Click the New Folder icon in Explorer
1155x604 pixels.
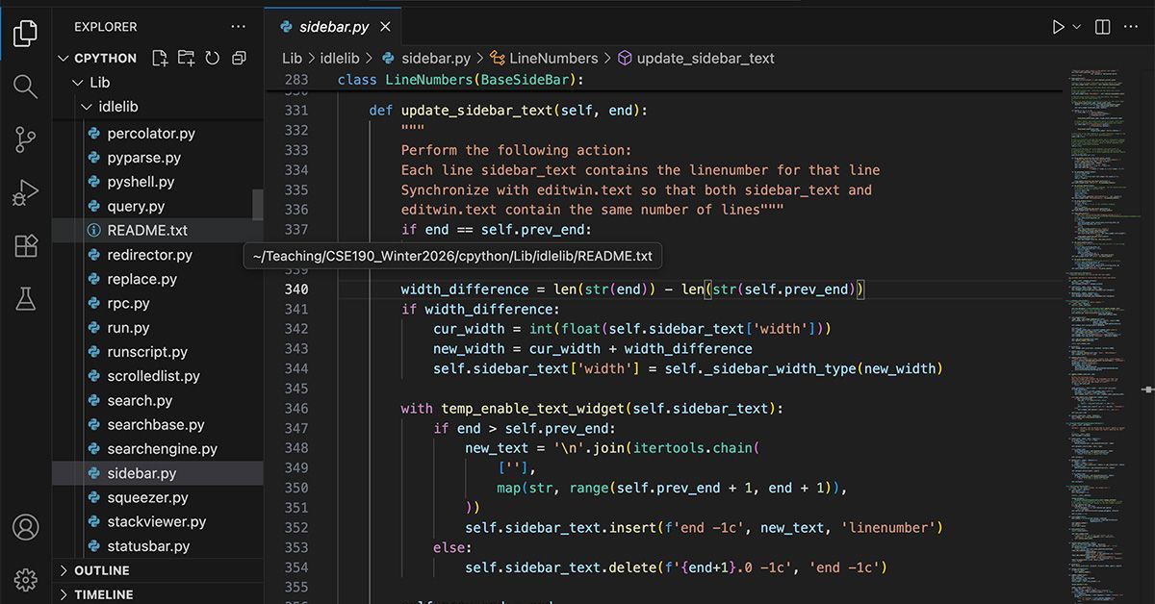coord(186,58)
